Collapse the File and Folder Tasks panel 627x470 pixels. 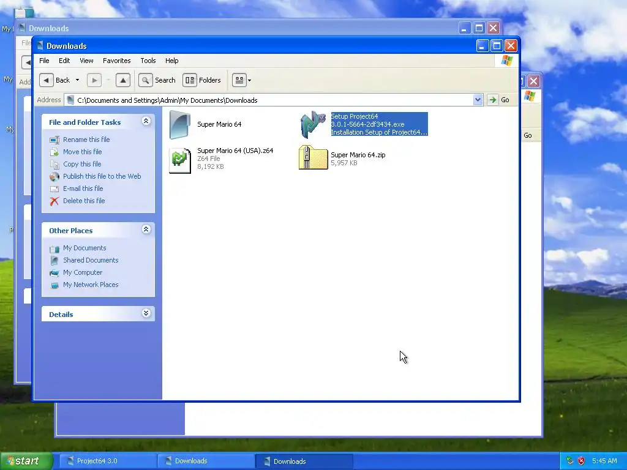(x=146, y=121)
